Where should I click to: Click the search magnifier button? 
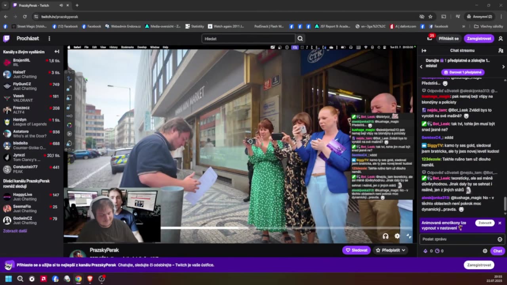(300, 38)
